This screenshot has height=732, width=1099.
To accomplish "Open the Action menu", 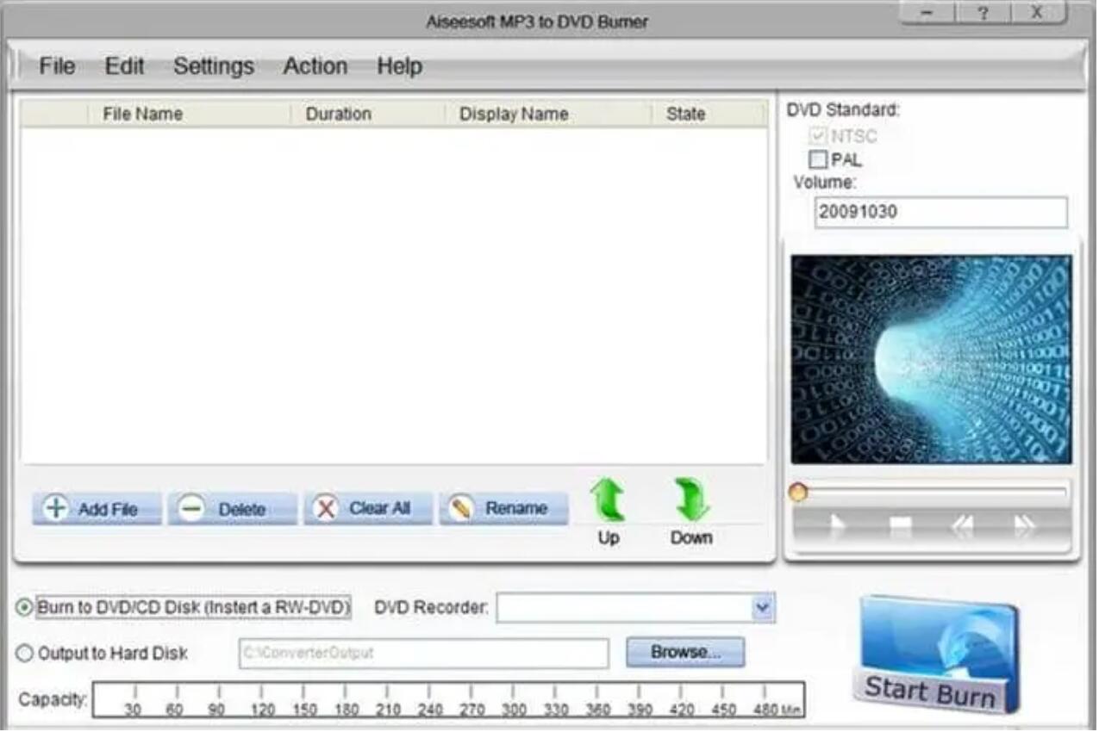I will pyautogui.click(x=315, y=66).
